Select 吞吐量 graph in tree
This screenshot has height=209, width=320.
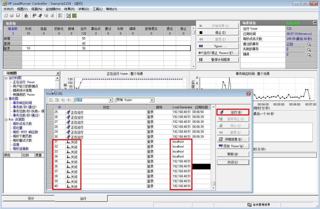tap(18, 128)
